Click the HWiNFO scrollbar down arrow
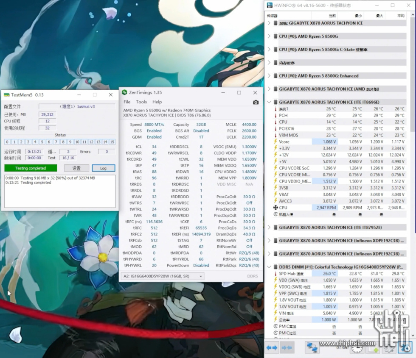This screenshot has width=416, height=358. click(x=413, y=335)
